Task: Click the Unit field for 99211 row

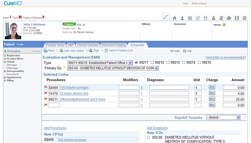Action: (198, 99)
